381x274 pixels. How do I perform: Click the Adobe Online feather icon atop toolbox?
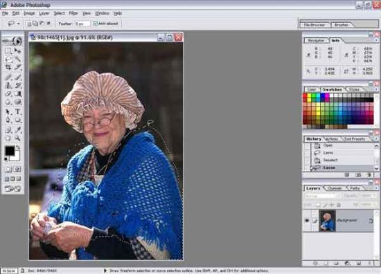pos(13,41)
